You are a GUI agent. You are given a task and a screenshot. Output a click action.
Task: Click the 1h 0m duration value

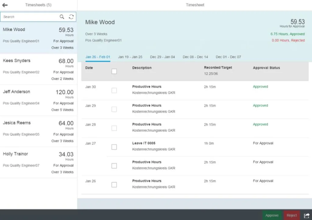(x=209, y=143)
